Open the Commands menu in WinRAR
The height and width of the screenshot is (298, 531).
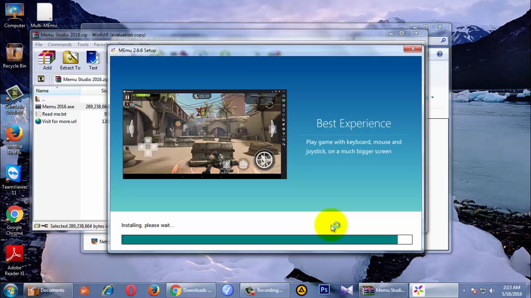coord(60,44)
